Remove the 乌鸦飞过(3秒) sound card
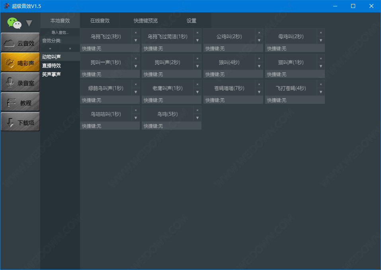381x270 pixels. [136, 33]
